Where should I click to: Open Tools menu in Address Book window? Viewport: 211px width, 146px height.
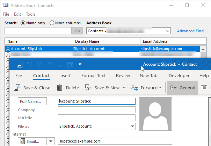30,14
